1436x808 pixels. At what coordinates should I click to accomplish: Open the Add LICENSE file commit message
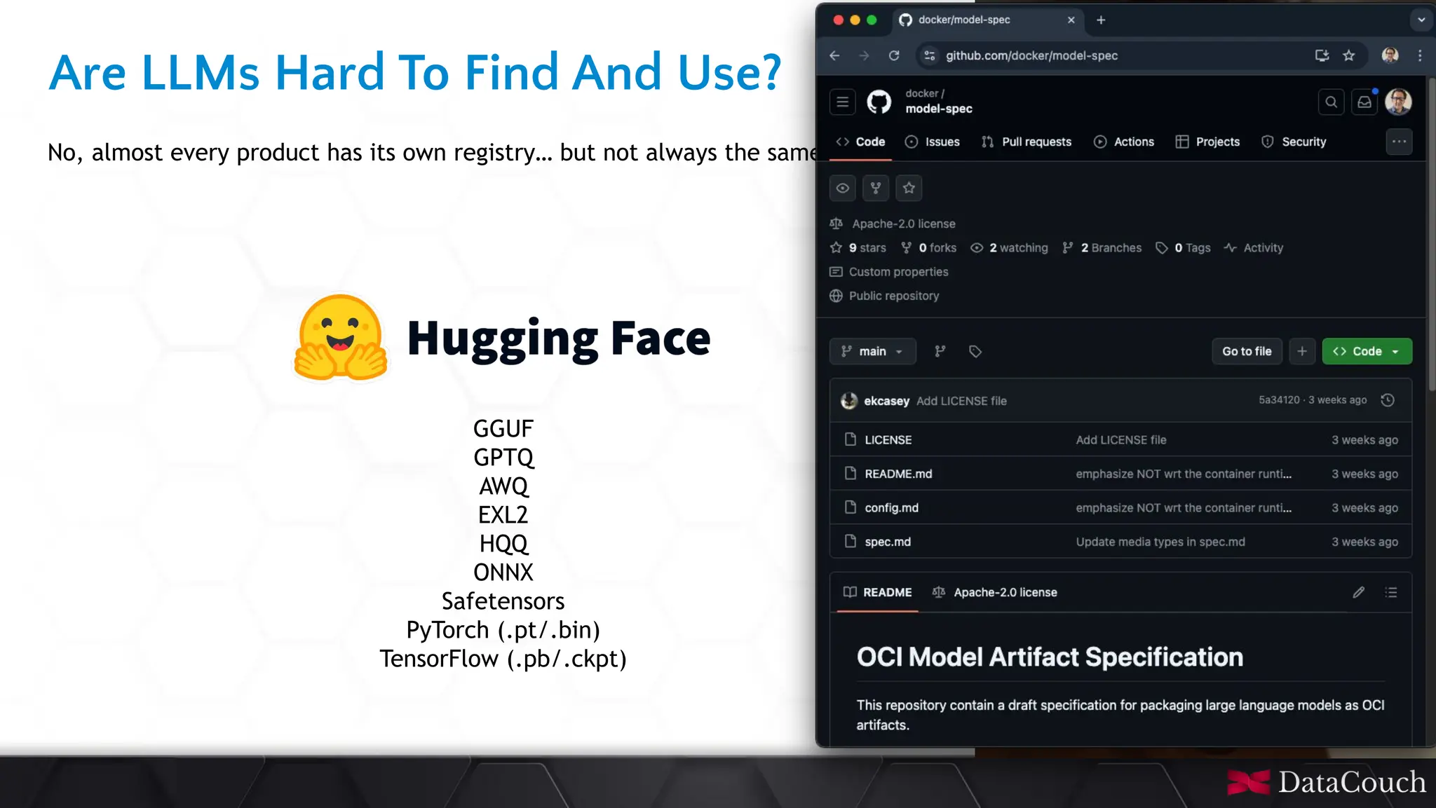pos(961,401)
